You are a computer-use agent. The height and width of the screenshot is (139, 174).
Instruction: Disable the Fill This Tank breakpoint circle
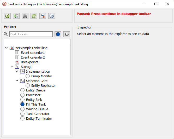click(22, 105)
